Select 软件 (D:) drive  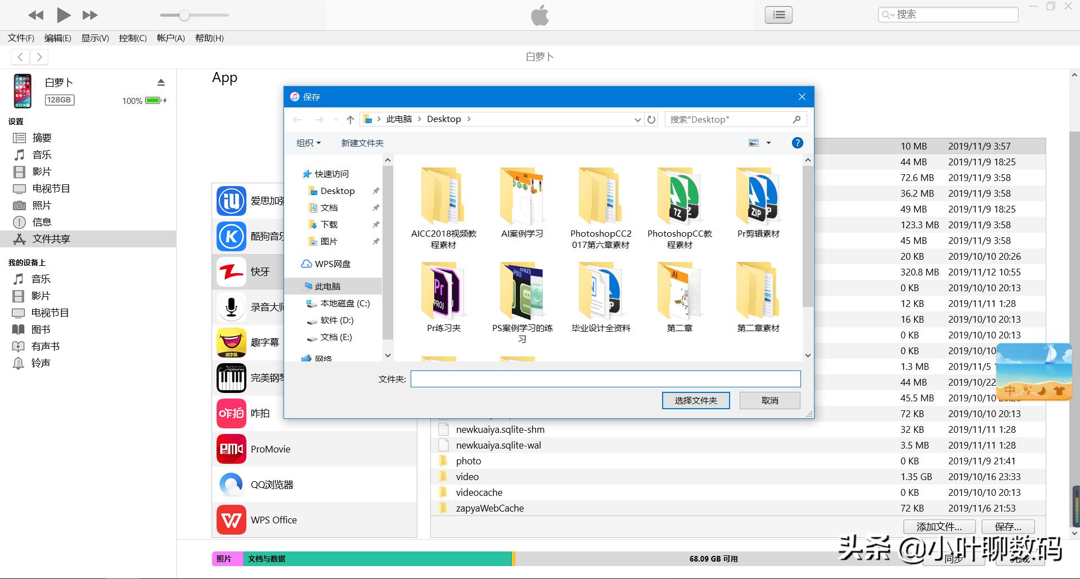337,320
